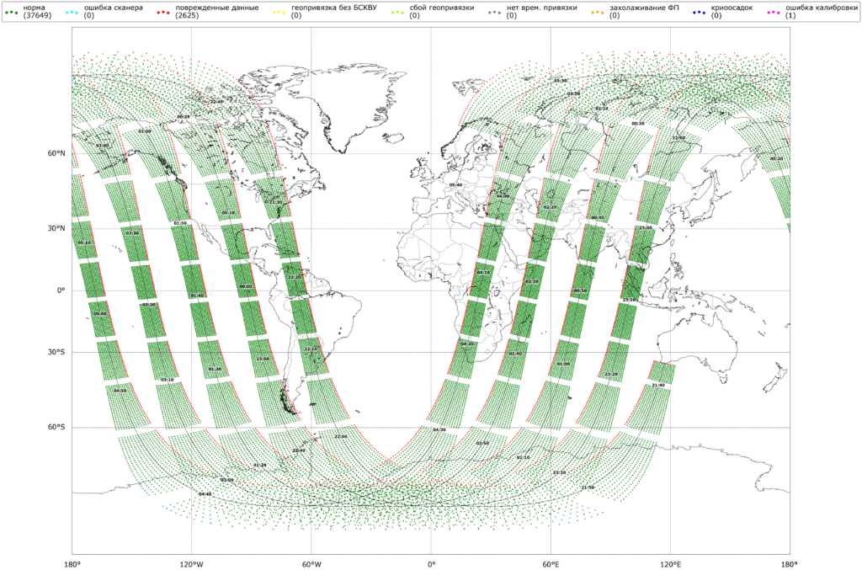Image resolution: width=862 pixels, height=570 pixels.
Task: Click the 22:00 time marker on the map
Action: [x=341, y=436]
